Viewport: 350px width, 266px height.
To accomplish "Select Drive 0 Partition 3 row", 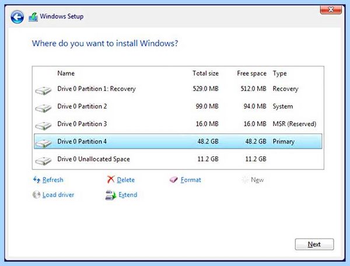I will tap(178, 124).
